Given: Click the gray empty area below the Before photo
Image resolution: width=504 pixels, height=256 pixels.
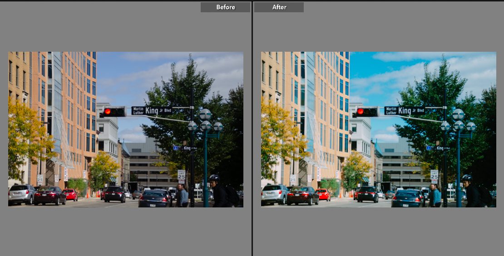Looking at the screenshot, I should (x=125, y=231).
